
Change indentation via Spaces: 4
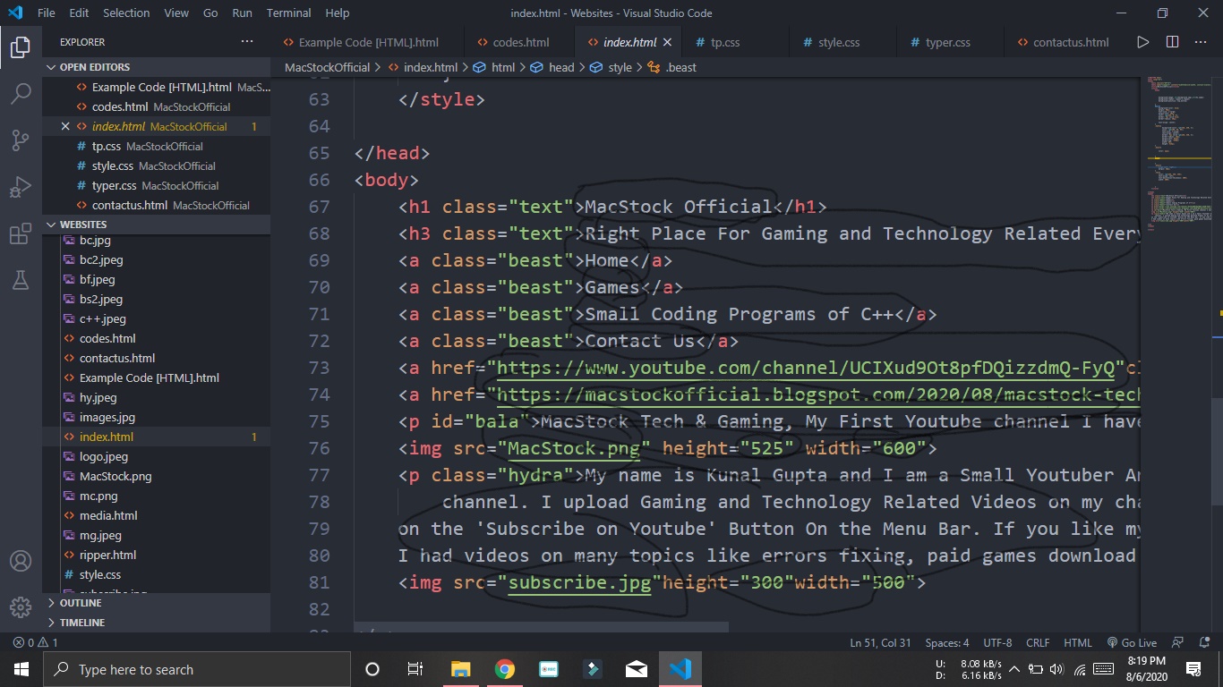947,642
